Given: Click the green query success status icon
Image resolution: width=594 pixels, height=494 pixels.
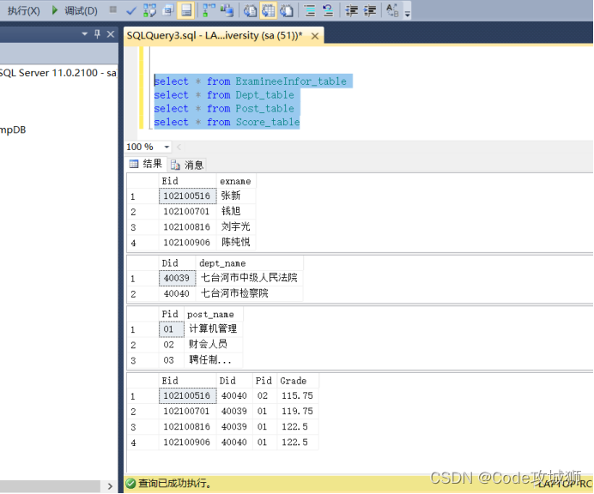Looking at the screenshot, I should pyautogui.click(x=130, y=484).
